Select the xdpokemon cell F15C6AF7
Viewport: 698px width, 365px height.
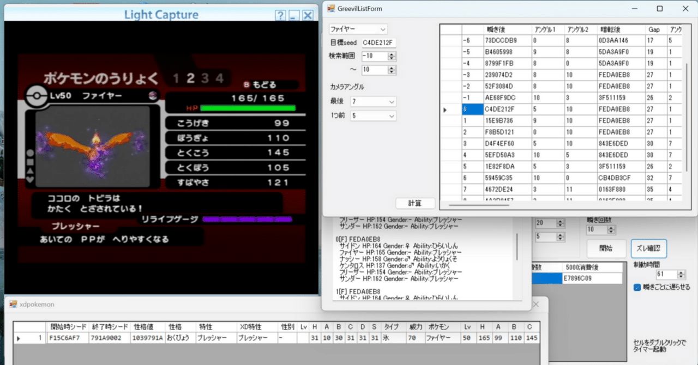tap(68, 338)
